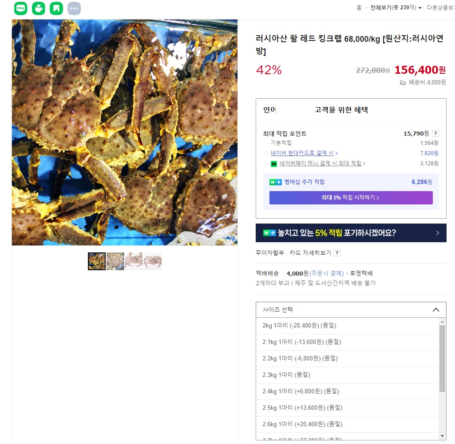
Task: Click the Naver Pay N icon
Action: 274,164
